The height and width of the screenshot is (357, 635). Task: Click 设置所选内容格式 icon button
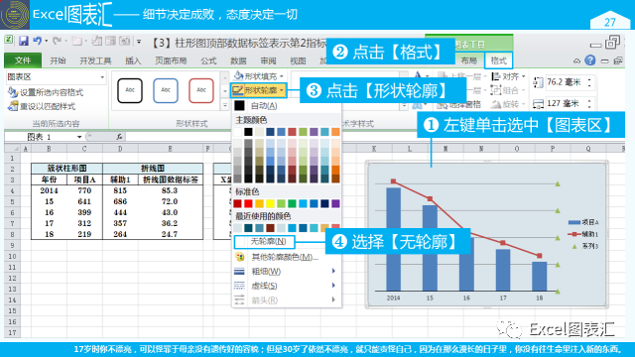[x=46, y=92]
